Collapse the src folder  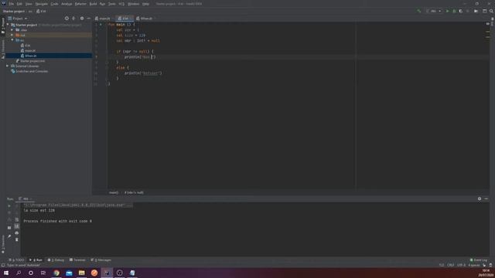[x=12, y=40]
